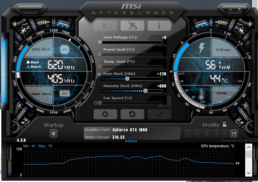This screenshot has height=182, width=258.
Task: Open settings with the gear button
Action: (x=105, y=114)
